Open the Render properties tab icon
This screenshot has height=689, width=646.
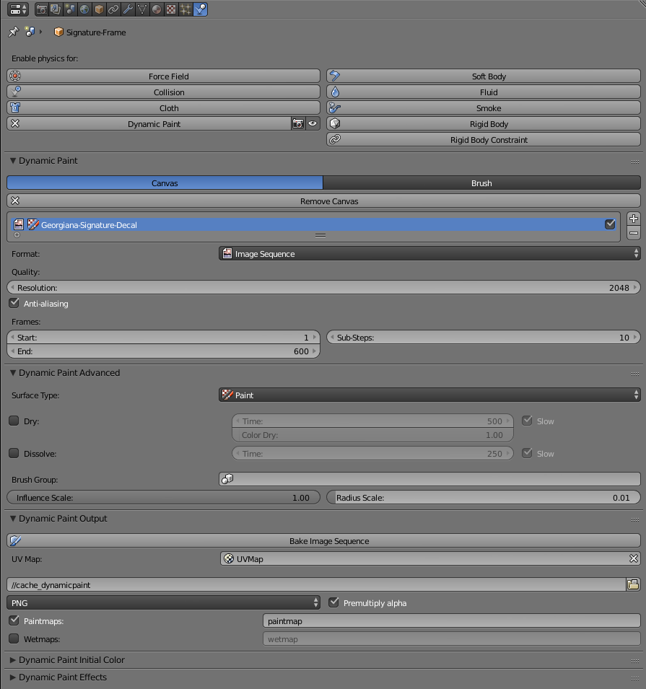tap(42, 9)
